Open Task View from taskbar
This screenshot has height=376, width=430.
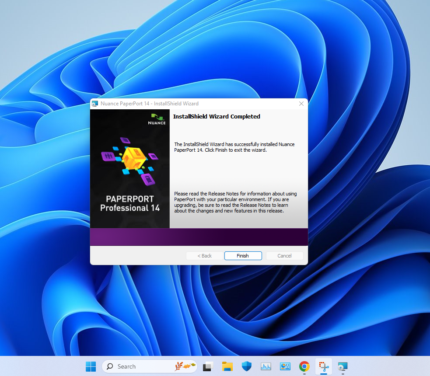point(208,366)
